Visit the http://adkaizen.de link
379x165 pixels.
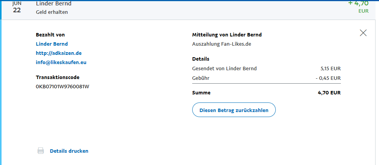pyautogui.click(x=59, y=53)
